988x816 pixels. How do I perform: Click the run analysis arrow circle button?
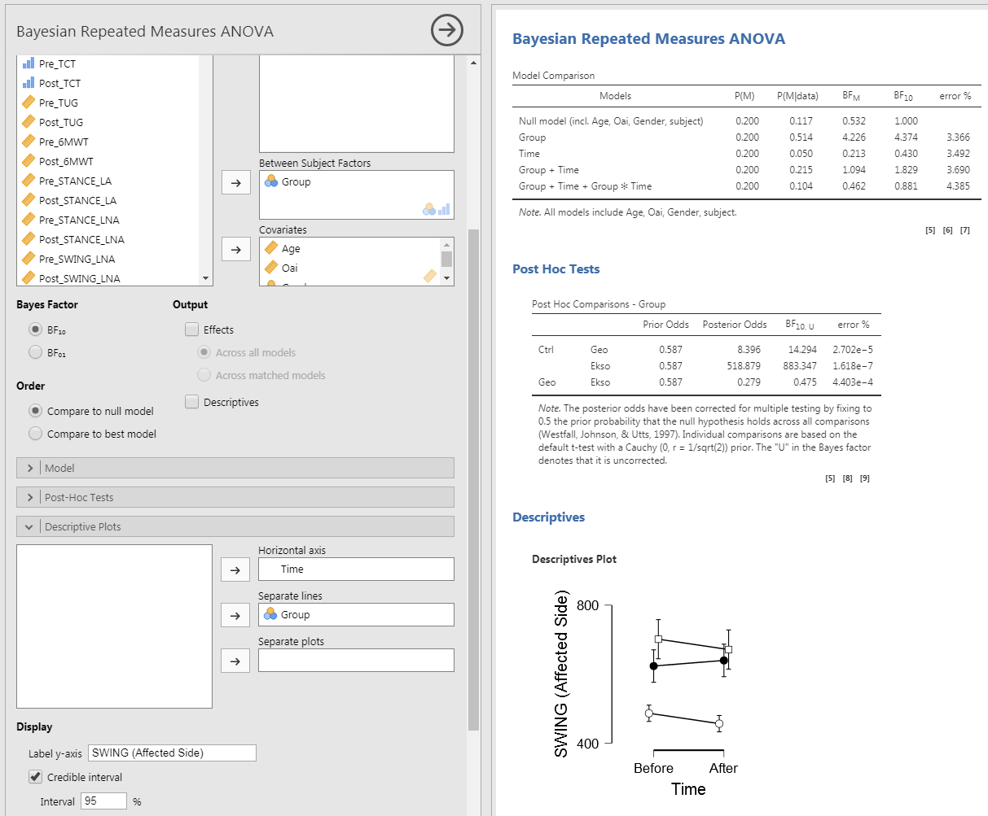(446, 31)
